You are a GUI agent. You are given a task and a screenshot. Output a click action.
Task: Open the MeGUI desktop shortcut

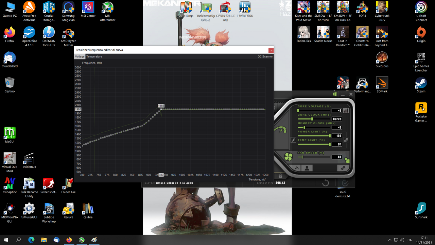pos(10,135)
